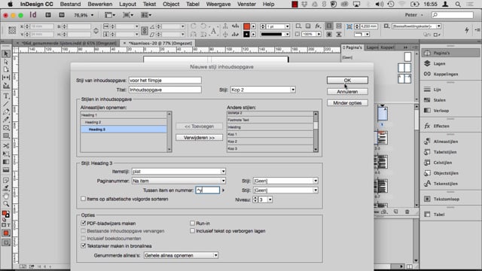This screenshot has width=482, height=271.
Task: Select Heading 2 in Alineastijlen opnemen list
Action: click(124, 122)
